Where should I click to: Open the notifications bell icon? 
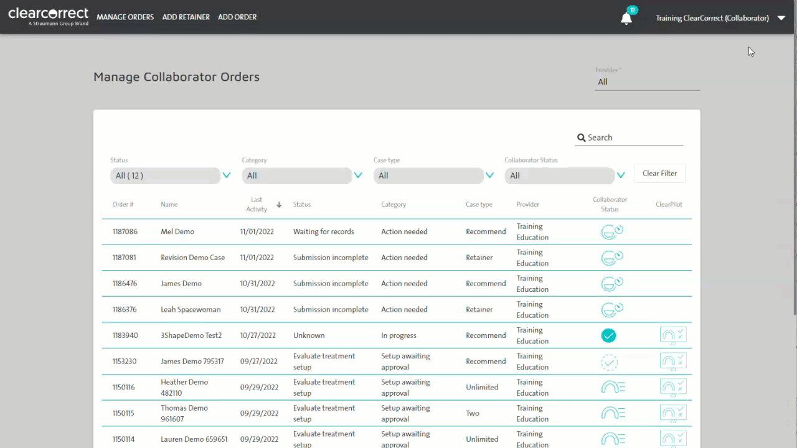tap(626, 18)
